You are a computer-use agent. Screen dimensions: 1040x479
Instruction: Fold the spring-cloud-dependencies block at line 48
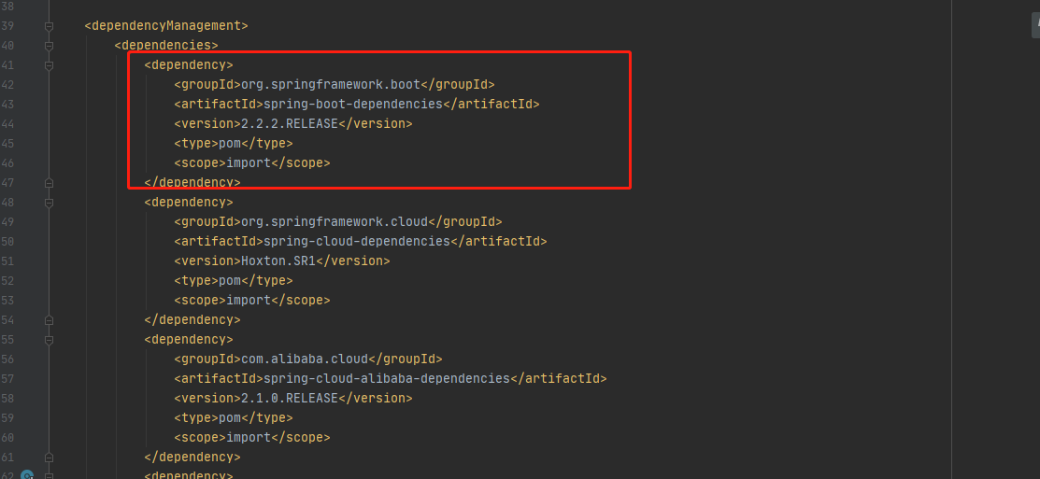49,203
